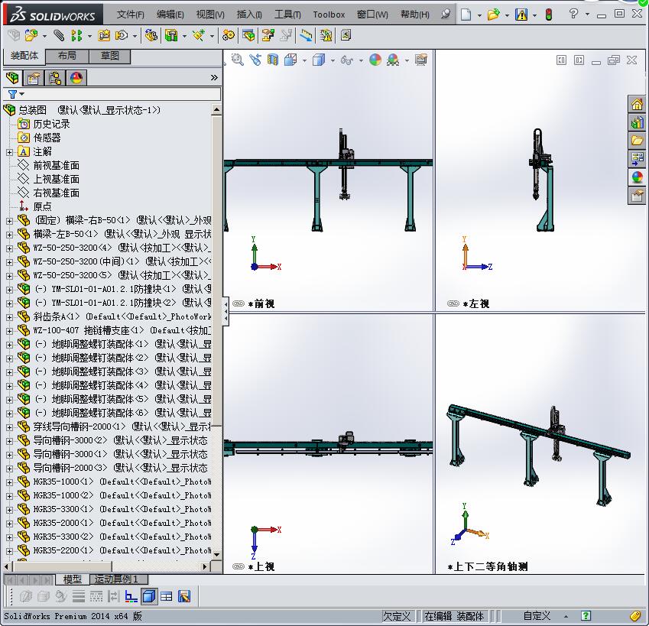Click the New document icon in title bar
The height and width of the screenshot is (626, 649).
[x=466, y=15]
